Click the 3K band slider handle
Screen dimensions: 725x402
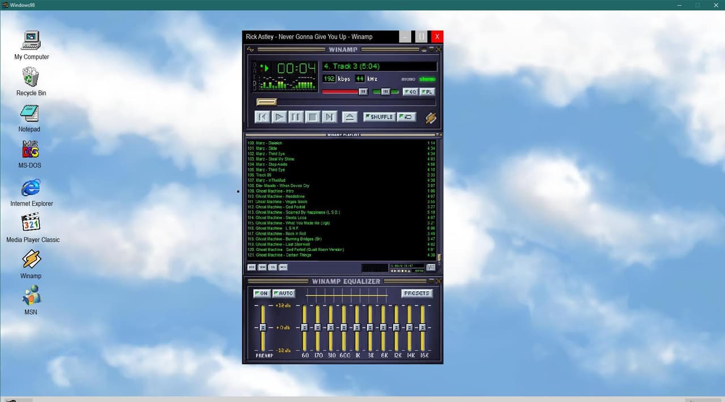(370, 327)
